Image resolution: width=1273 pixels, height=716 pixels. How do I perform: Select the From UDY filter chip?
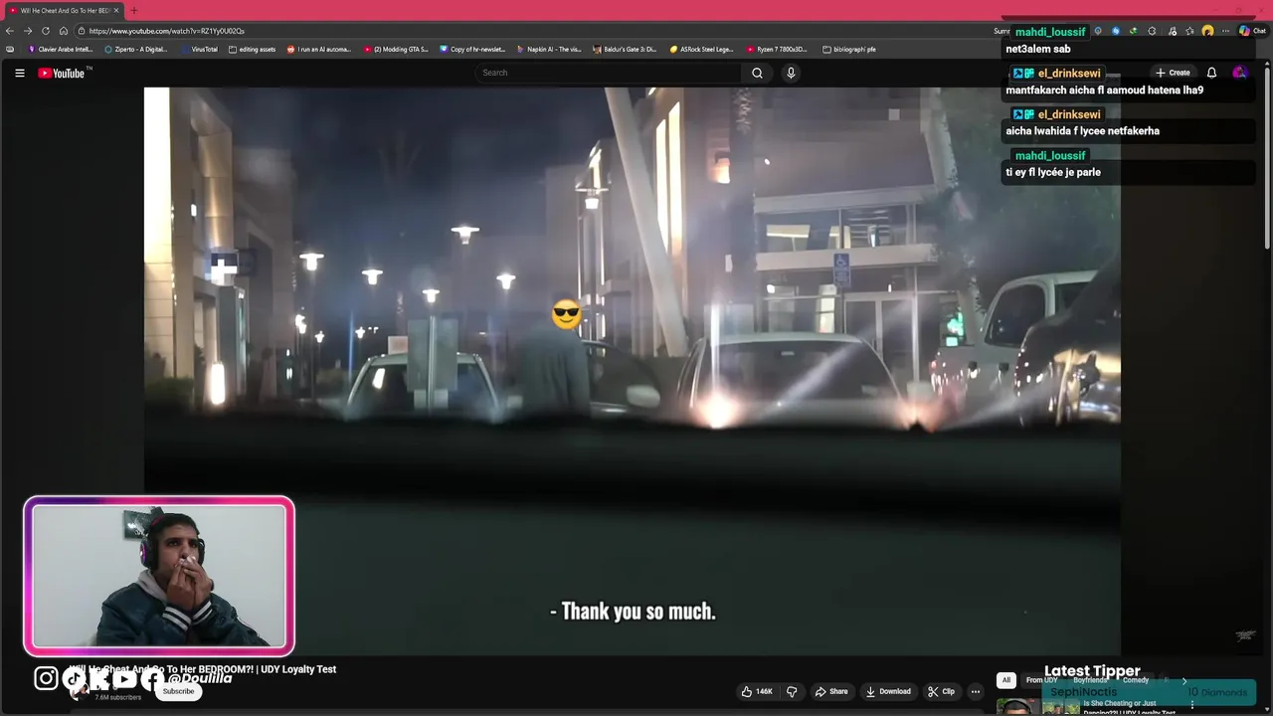[x=1041, y=680]
